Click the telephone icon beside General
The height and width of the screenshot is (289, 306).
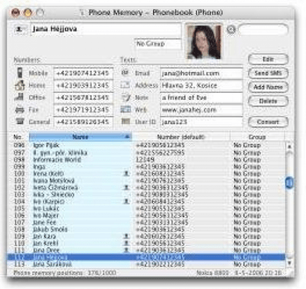coord(20,121)
